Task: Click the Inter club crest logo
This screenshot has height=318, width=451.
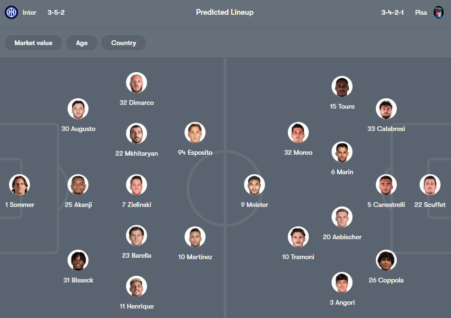Action: (x=10, y=12)
